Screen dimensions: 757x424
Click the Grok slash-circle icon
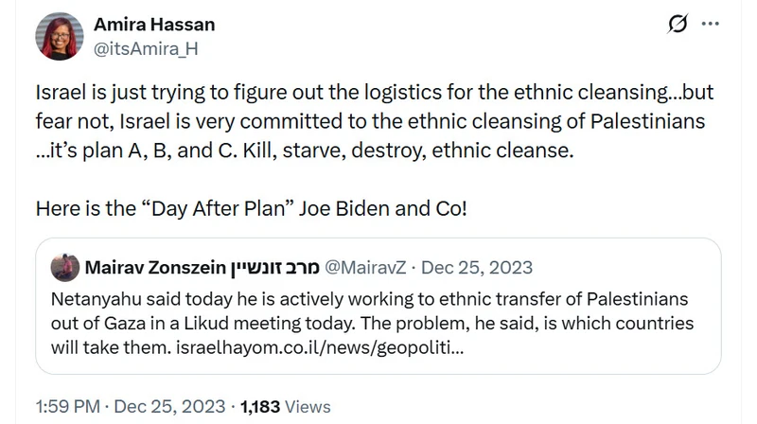(678, 23)
